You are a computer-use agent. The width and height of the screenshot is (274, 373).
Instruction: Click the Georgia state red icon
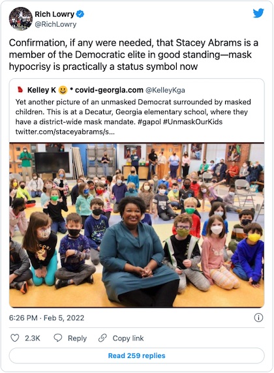(20, 90)
